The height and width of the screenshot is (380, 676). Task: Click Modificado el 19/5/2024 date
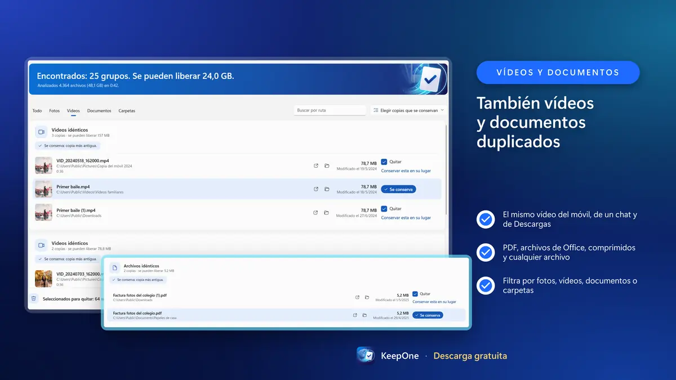pos(357,168)
